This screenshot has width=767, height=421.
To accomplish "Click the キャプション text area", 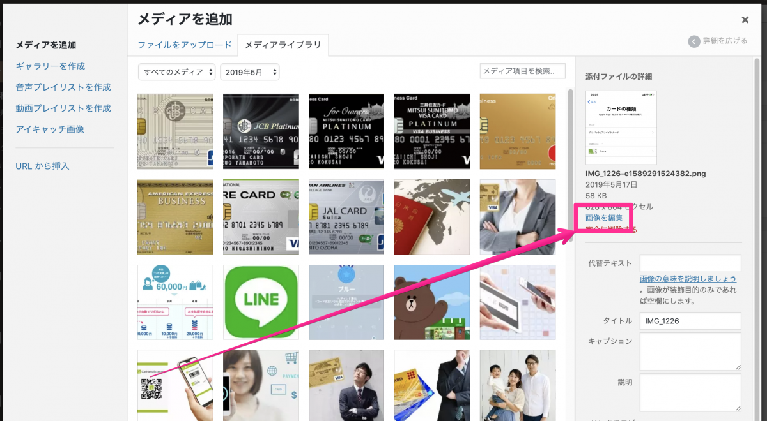I will tap(690, 351).
